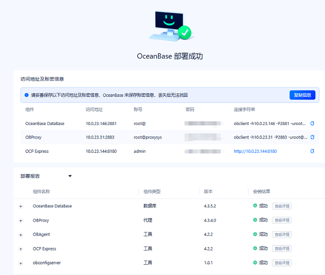
Task: Select the obclient -h10.0.23.31 connection string
Action: point(270,137)
